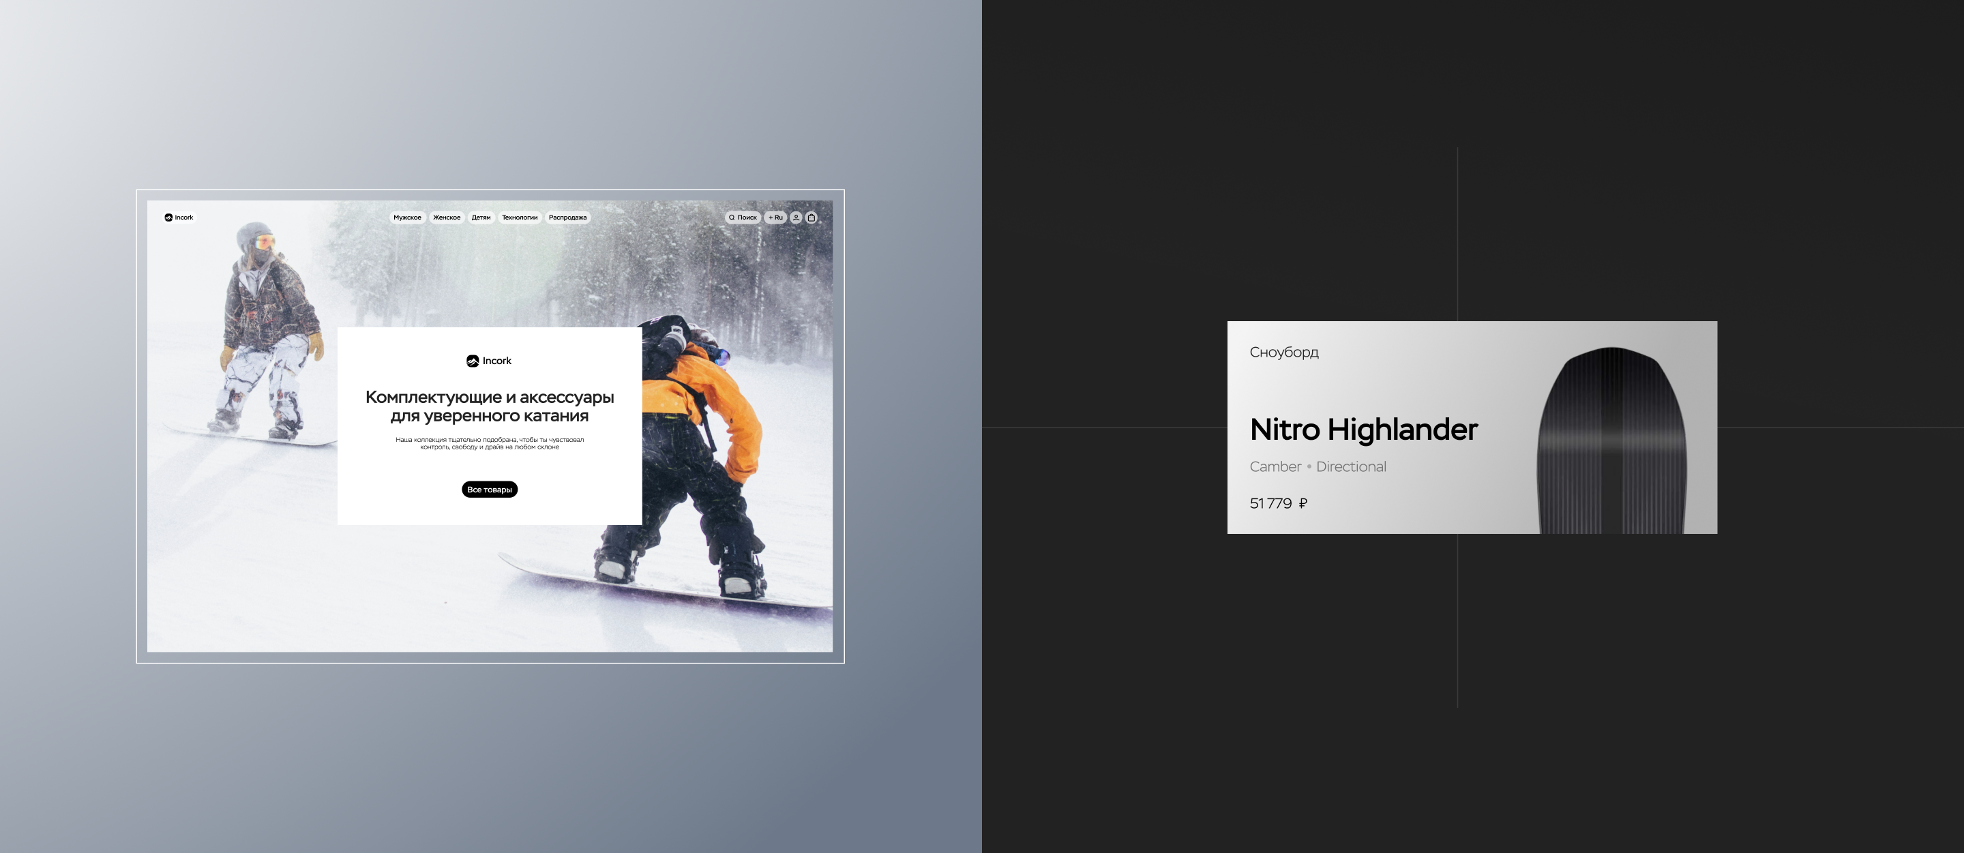Click the Incork logo in header
1964x853 pixels.
(x=179, y=218)
